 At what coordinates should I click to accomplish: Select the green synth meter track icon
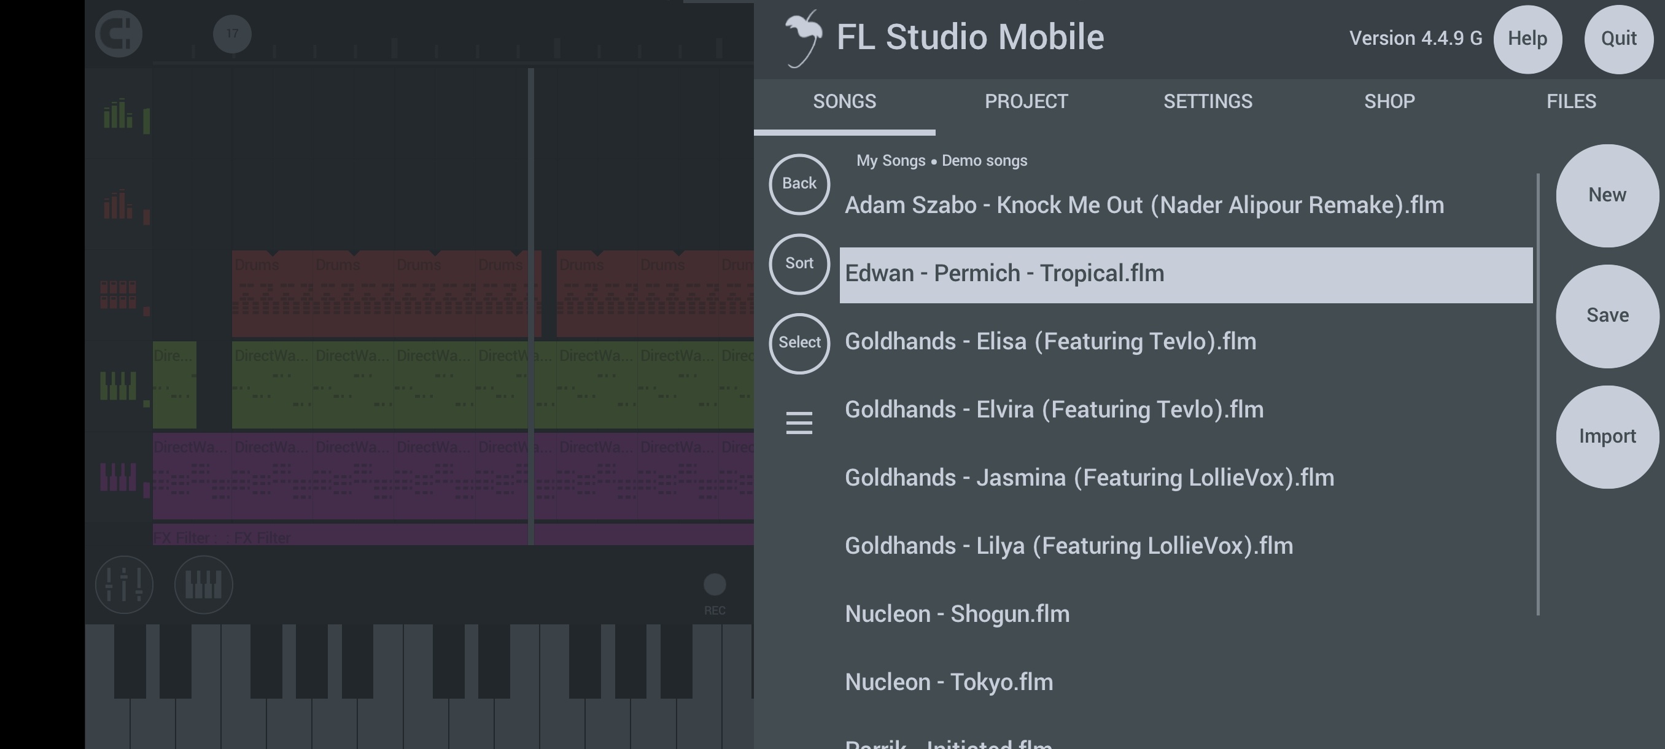(x=117, y=116)
